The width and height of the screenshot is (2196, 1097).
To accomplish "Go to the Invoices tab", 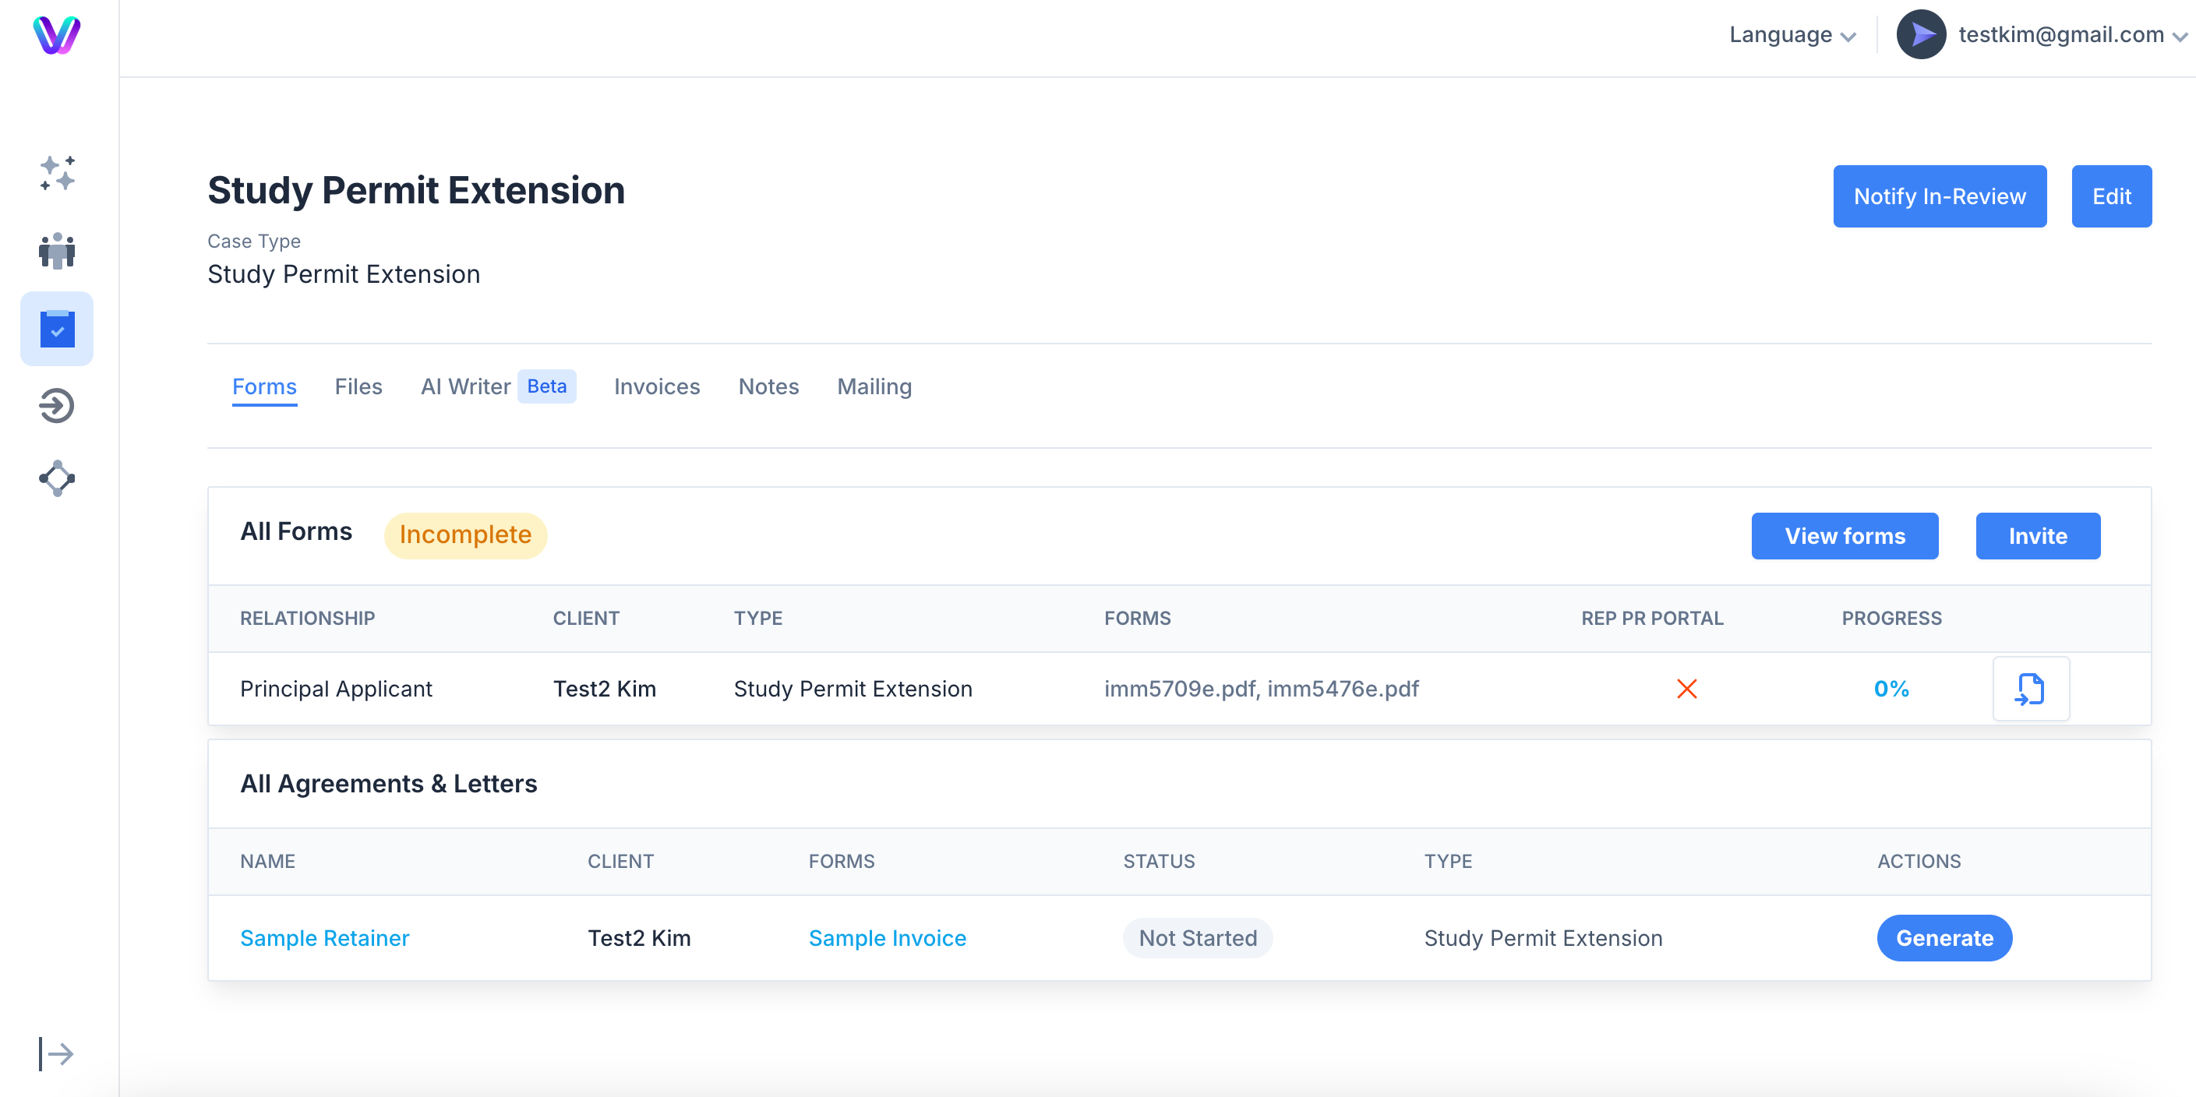I will (x=656, y=387).
